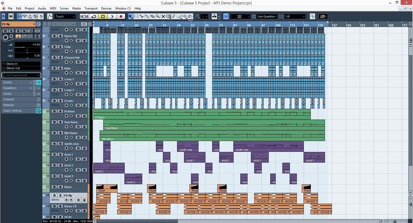This screenshot has height=223, width=413.
Task: Open the color selector dropdown
Action: point(323,16)
